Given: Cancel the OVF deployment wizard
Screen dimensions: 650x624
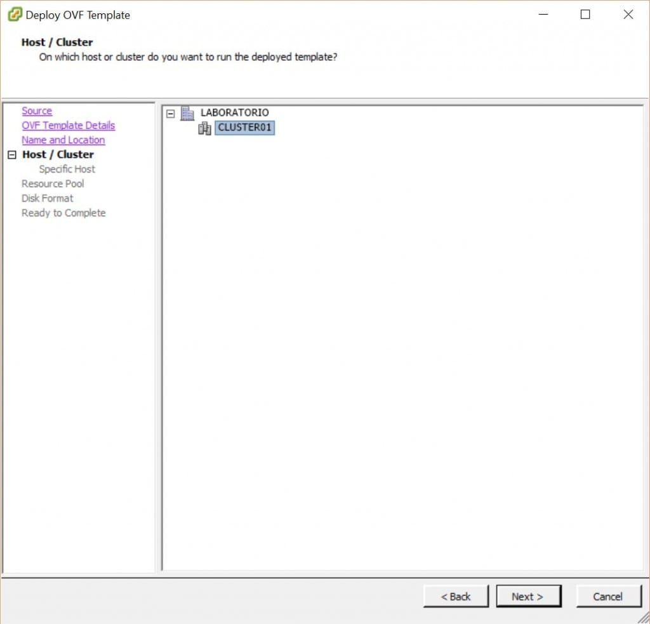Looking at the screenshot, I should coord(608,596).
